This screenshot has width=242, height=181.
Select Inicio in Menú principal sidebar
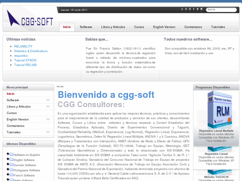pos(28,94)
